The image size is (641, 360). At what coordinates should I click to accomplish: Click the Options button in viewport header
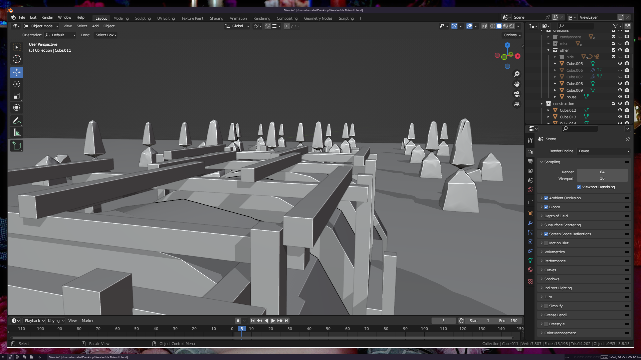point(512,35)
